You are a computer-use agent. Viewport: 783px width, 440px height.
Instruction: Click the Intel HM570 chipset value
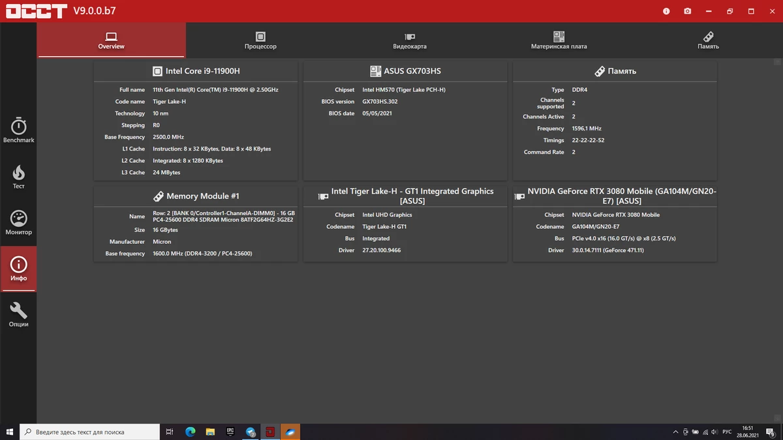(404, 90)
